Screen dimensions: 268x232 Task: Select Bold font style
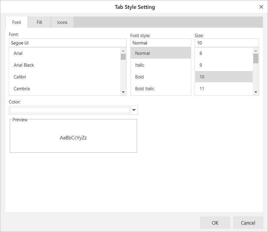point(161,77)
